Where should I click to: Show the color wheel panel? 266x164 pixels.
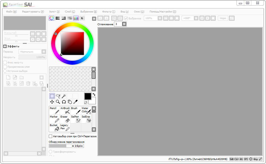(x=52, y=18)
